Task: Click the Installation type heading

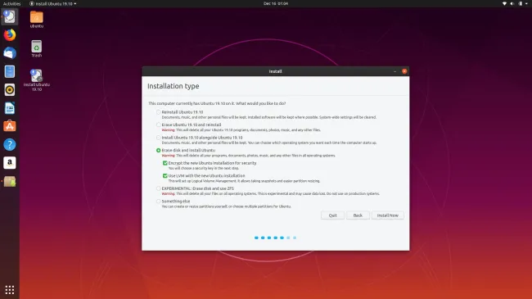Action: click(x=174, y=86)
